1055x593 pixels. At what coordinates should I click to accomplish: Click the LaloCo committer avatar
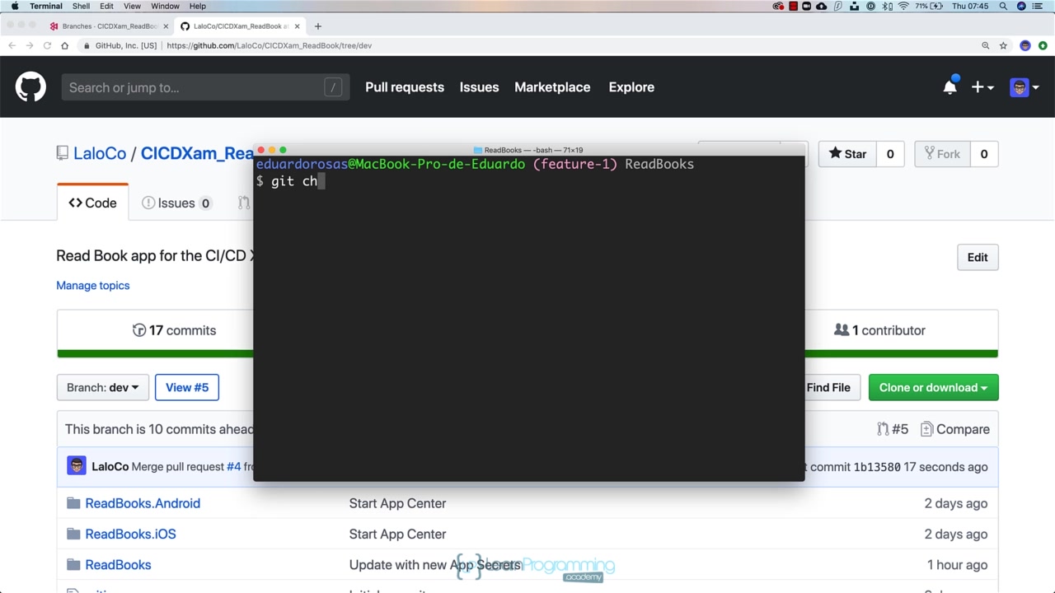click(x=77, y=466)
